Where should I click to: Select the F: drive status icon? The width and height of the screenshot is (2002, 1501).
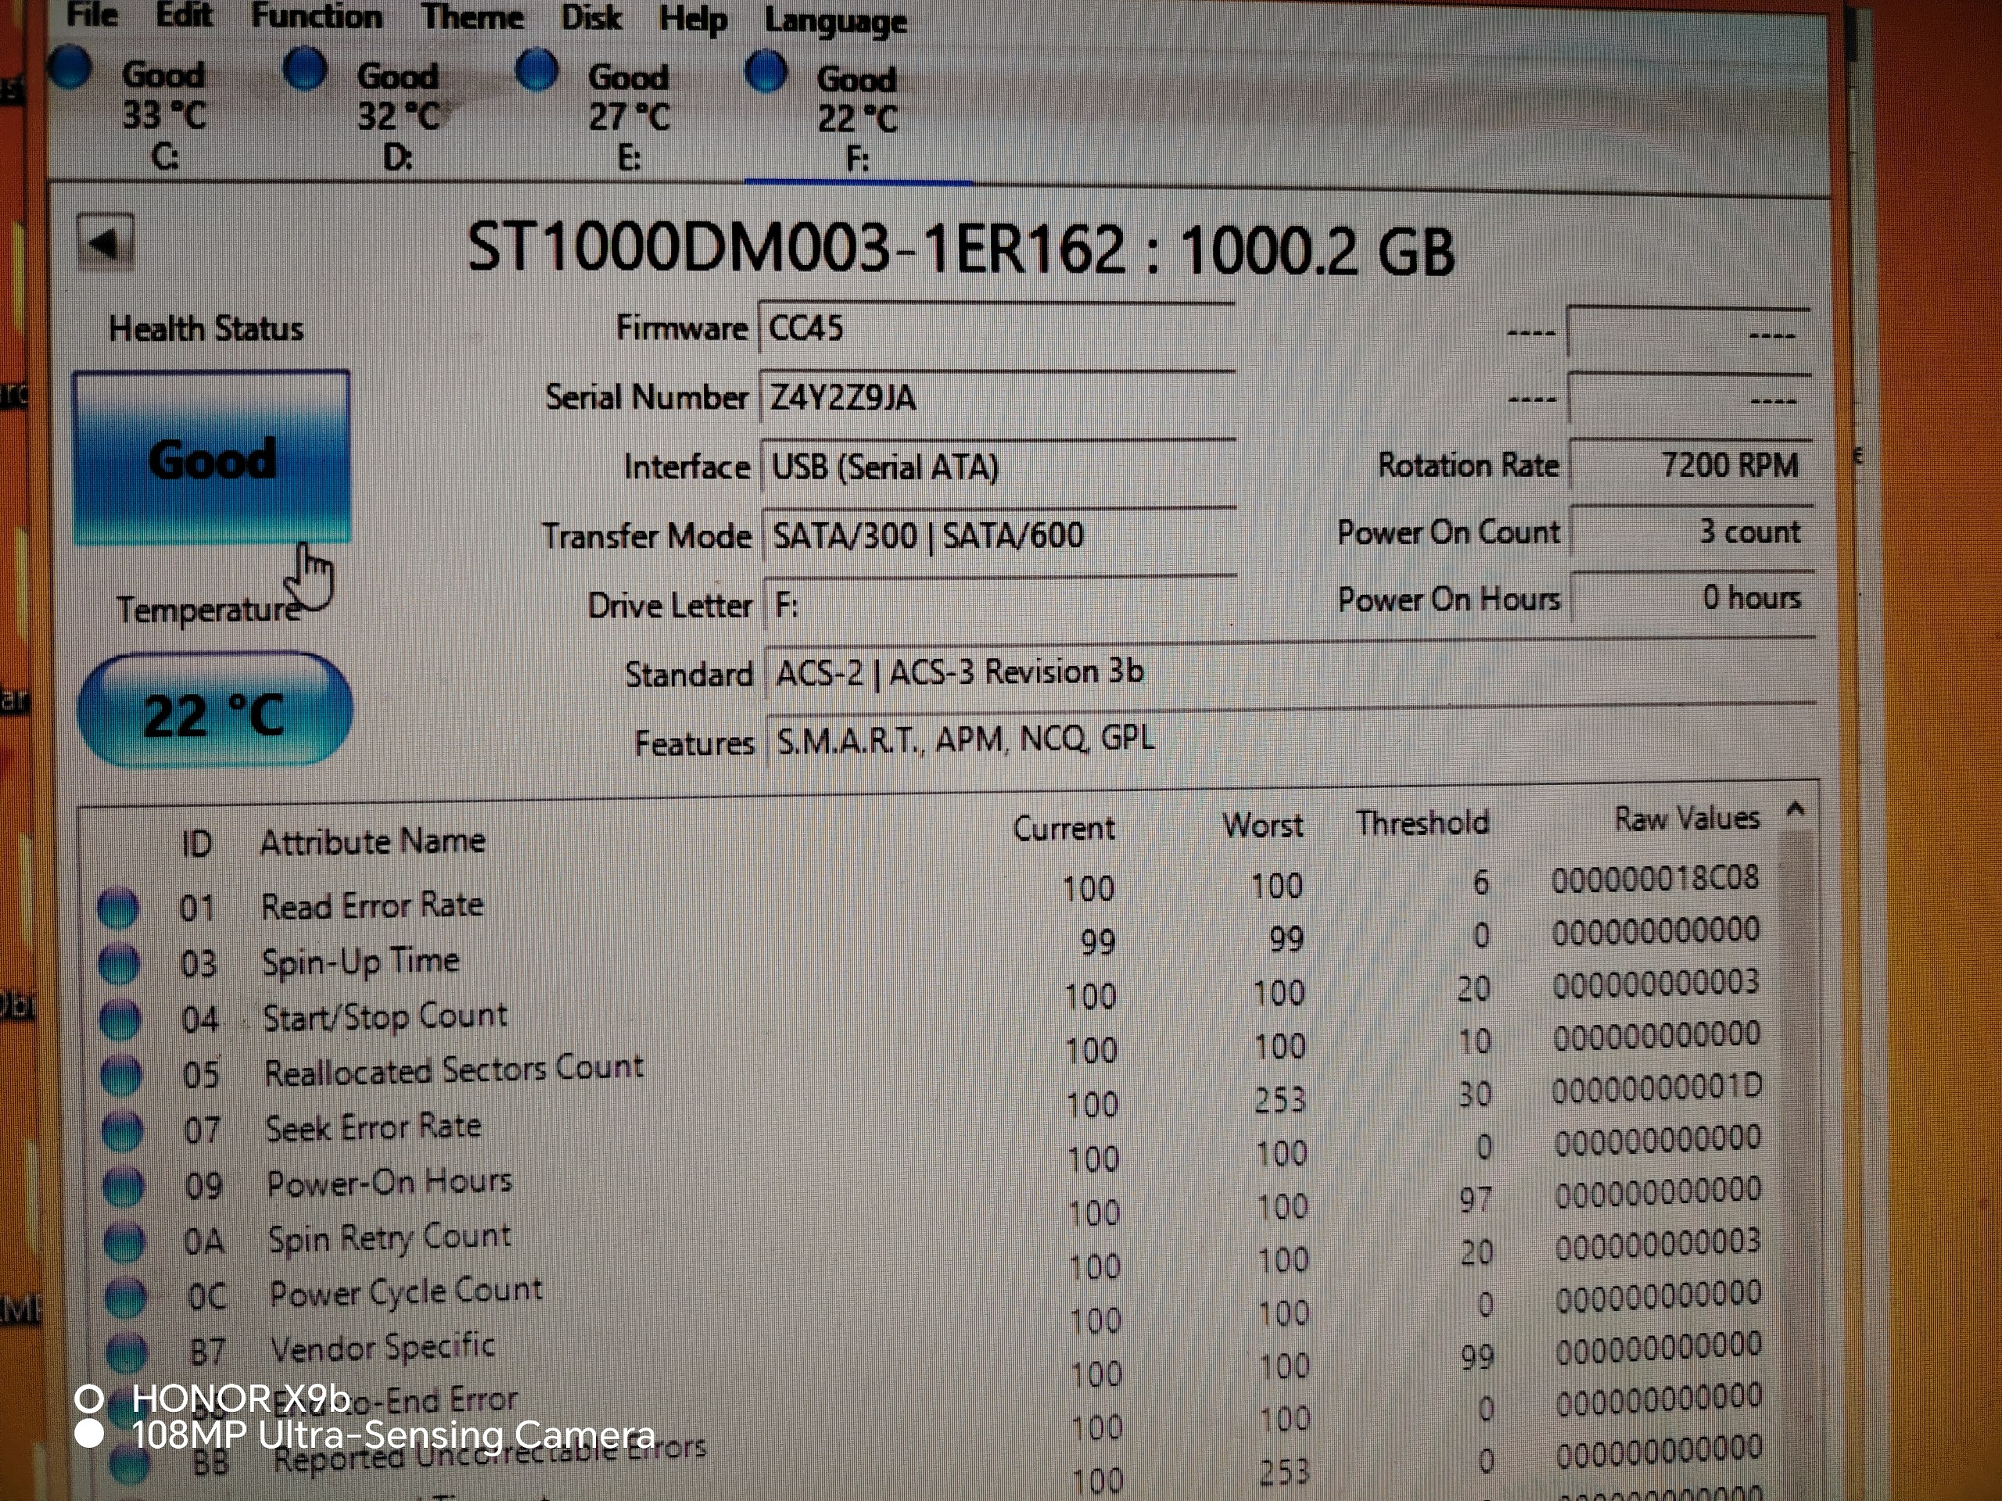[766, 71]
